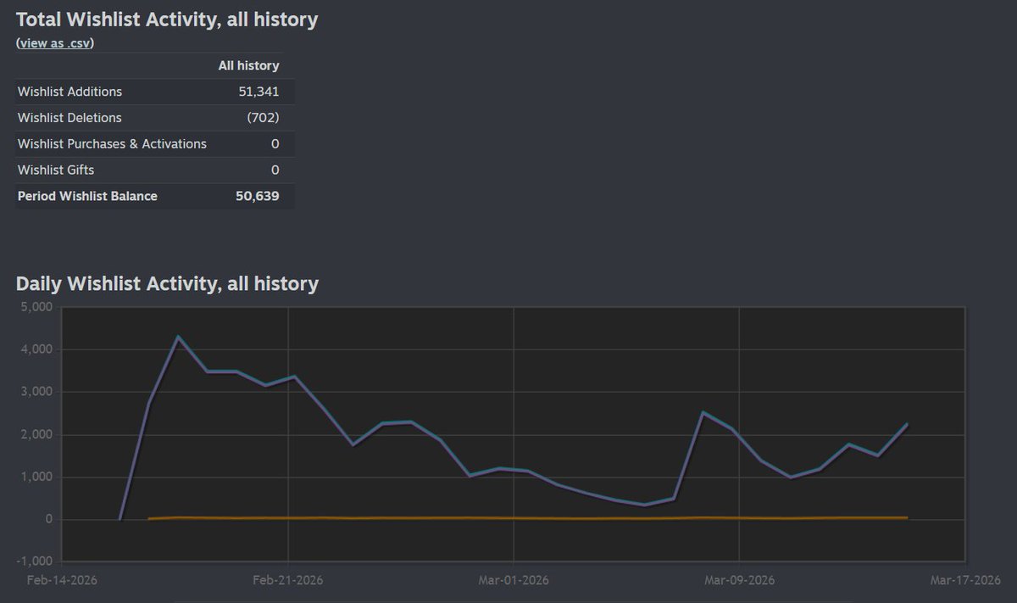This screenshot has height=603, width=1017.
Task: Click the highest peak of the blue additions line
Action: coord(178,337)
